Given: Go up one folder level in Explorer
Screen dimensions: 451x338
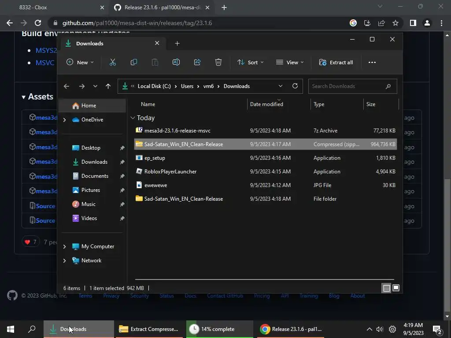Looking at the screenshot, I should (x=108, y=86).
